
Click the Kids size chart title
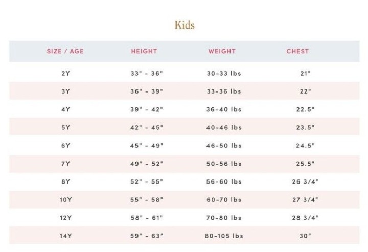[x=185, y=25]
